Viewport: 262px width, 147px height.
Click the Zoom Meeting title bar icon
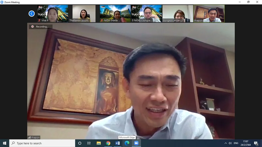(2, 2)
